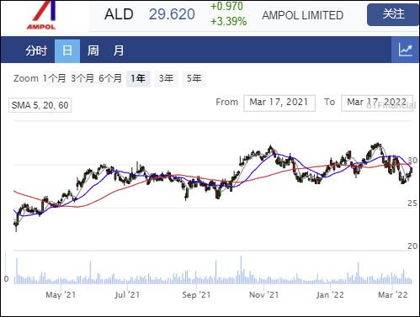The height and width of the screenshot is (317, 420).
Task: Click the Nov '21 timeline marker
Action: coord(263,295)
